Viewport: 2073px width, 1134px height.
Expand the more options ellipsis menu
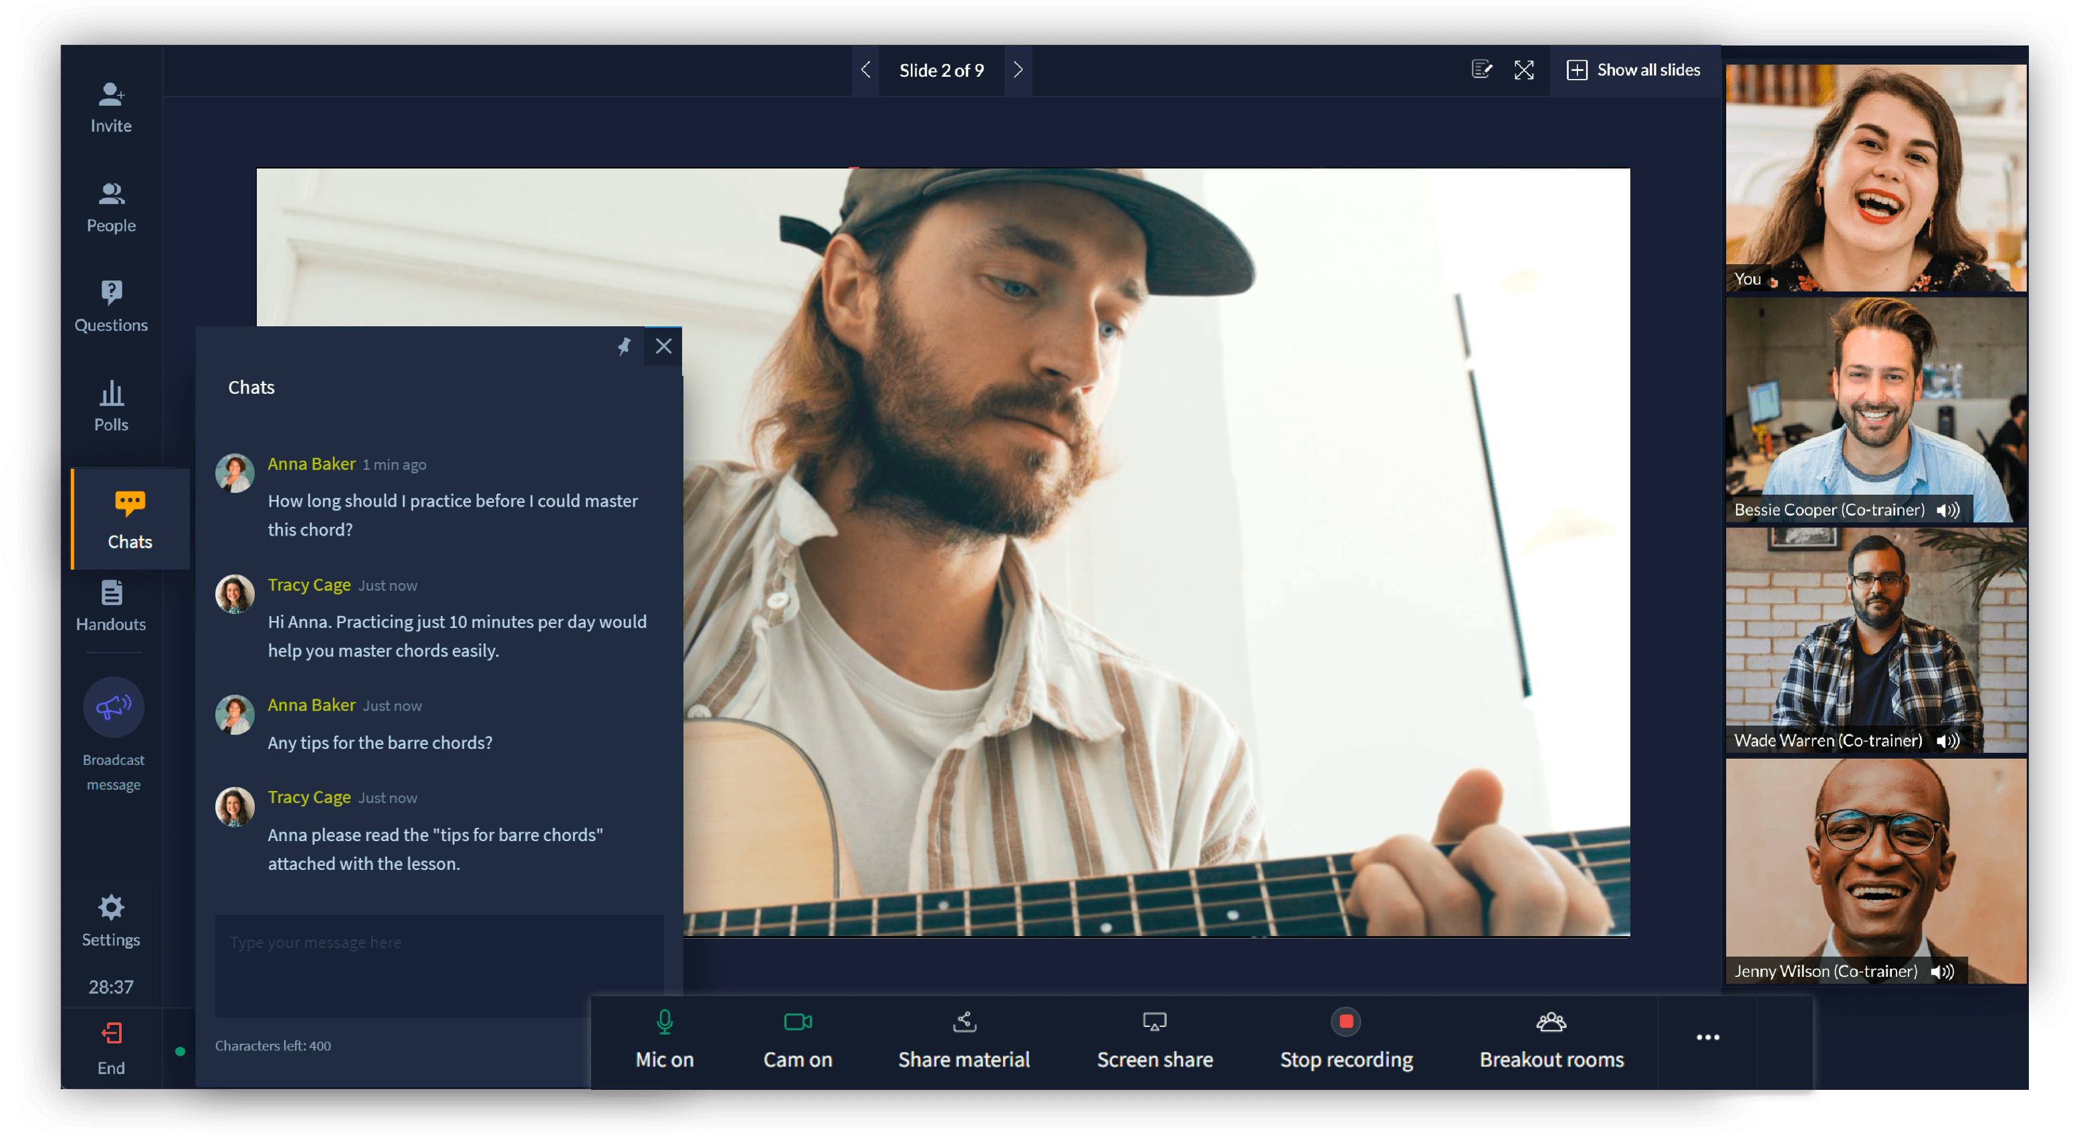click(1707, 1038)
